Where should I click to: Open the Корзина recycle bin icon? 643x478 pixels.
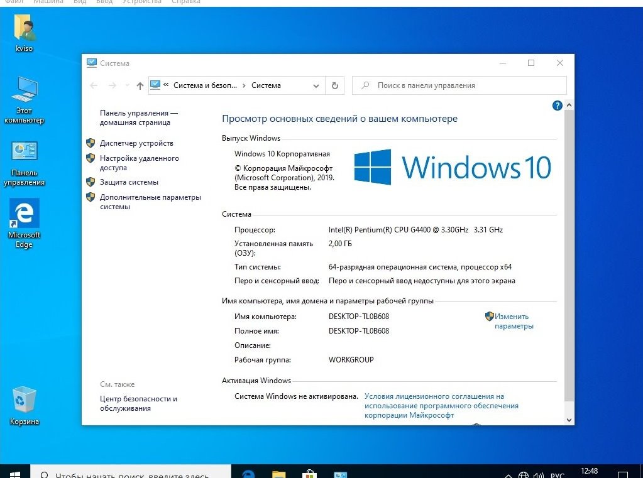(24, 406)
